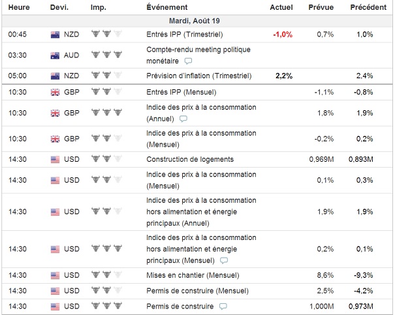
Task: Click the Imp. column header
Action: [99, 7]
